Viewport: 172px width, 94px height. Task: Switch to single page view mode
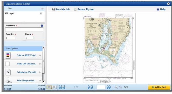[x=49, y=87]
